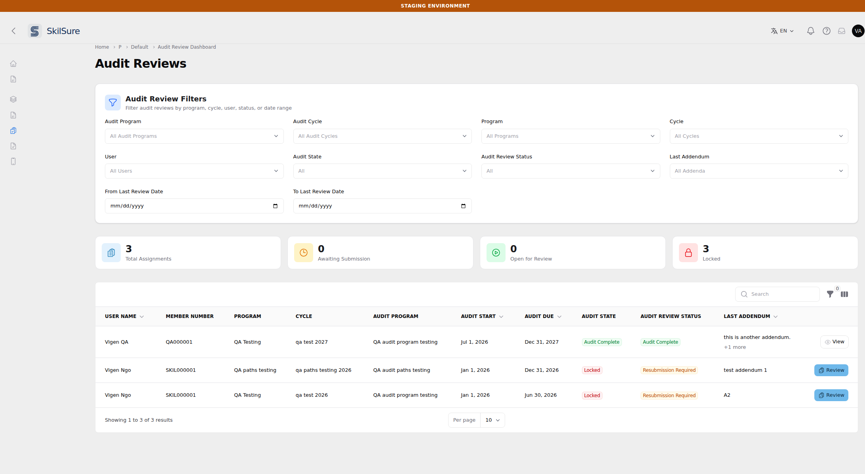The width and height of the screenshot is (865, 474).
Task: Open the EN language selector
Action: pyautogui.click(x=782, y=31)
